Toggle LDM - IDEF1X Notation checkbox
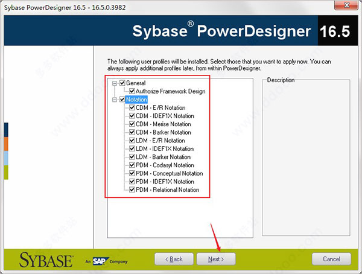The width and height of the screenshot is (362, 274). [132, 148]
